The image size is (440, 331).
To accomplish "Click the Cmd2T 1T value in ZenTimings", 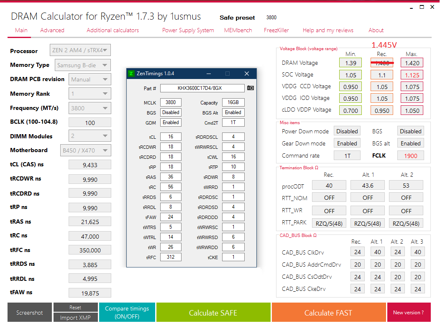I will pyautogui.click(x=233, y=122).
